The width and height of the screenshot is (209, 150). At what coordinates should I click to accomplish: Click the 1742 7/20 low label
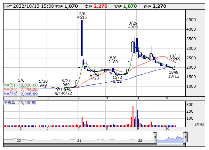pyautogui.click(x=94, y=76)
